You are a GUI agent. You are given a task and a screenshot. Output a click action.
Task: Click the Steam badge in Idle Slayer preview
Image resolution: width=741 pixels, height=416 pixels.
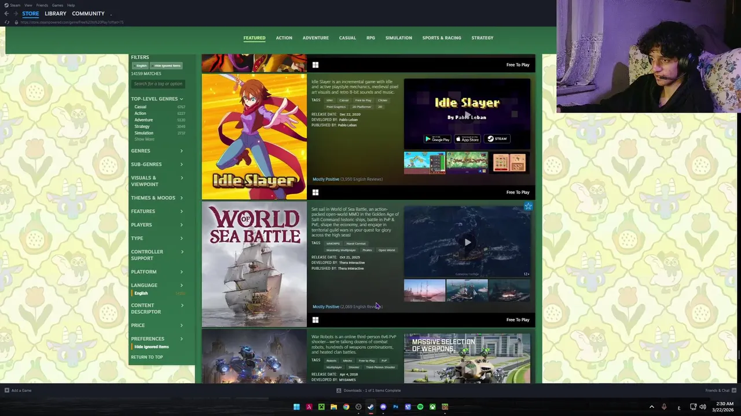click(x=497, y=139)
